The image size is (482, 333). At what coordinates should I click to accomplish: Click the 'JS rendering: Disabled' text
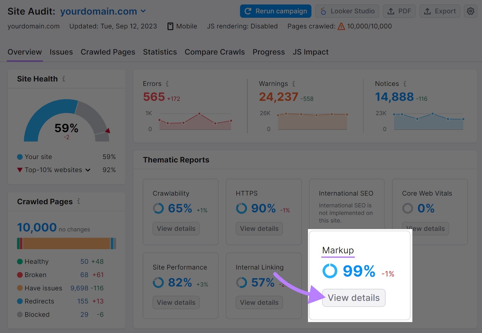(x=242, y=26)
